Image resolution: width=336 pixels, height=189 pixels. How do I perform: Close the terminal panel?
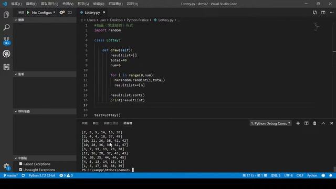tap(331, 123)
